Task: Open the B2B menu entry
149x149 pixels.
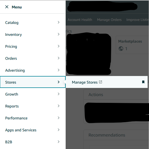Action: (33, 142)
